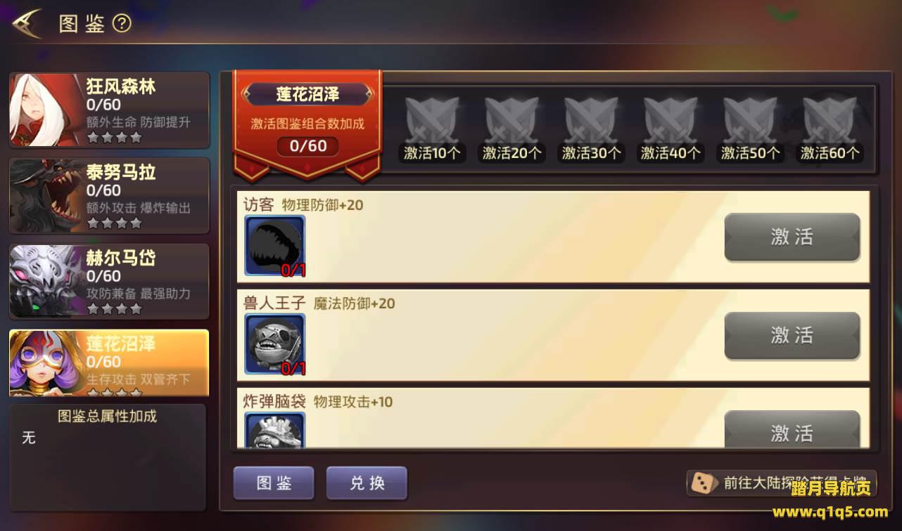Switch to the 狂风森林 category

[109, 110]
